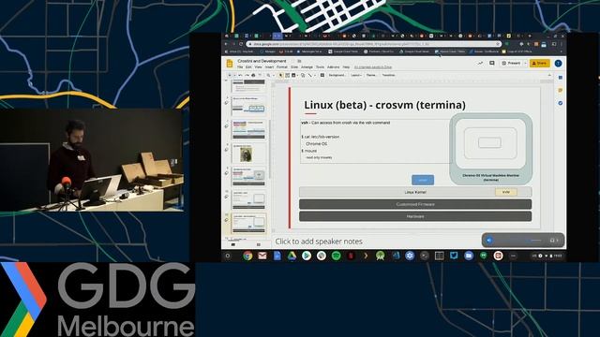Open the Insert menu

coord(269,67)
